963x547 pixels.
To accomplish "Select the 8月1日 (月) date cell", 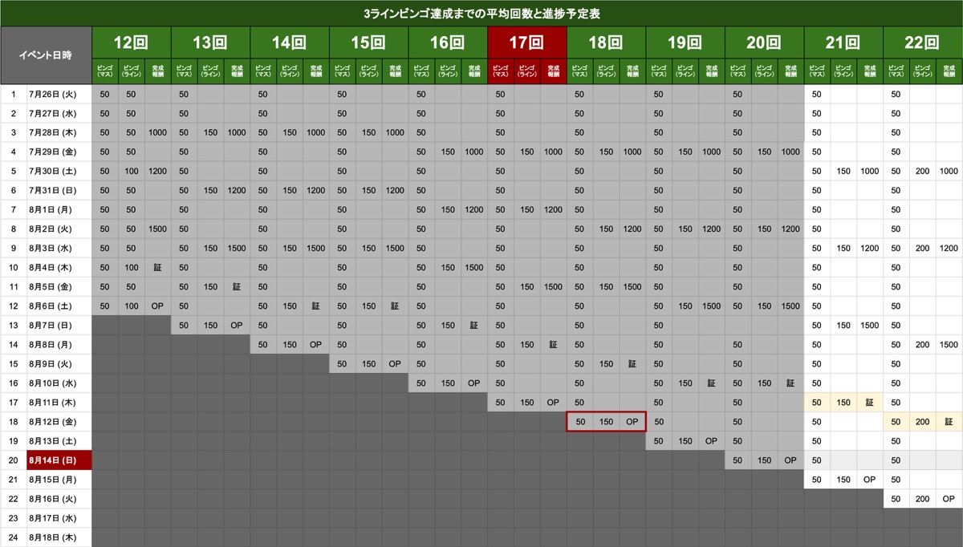I will (x=59, y=210).
